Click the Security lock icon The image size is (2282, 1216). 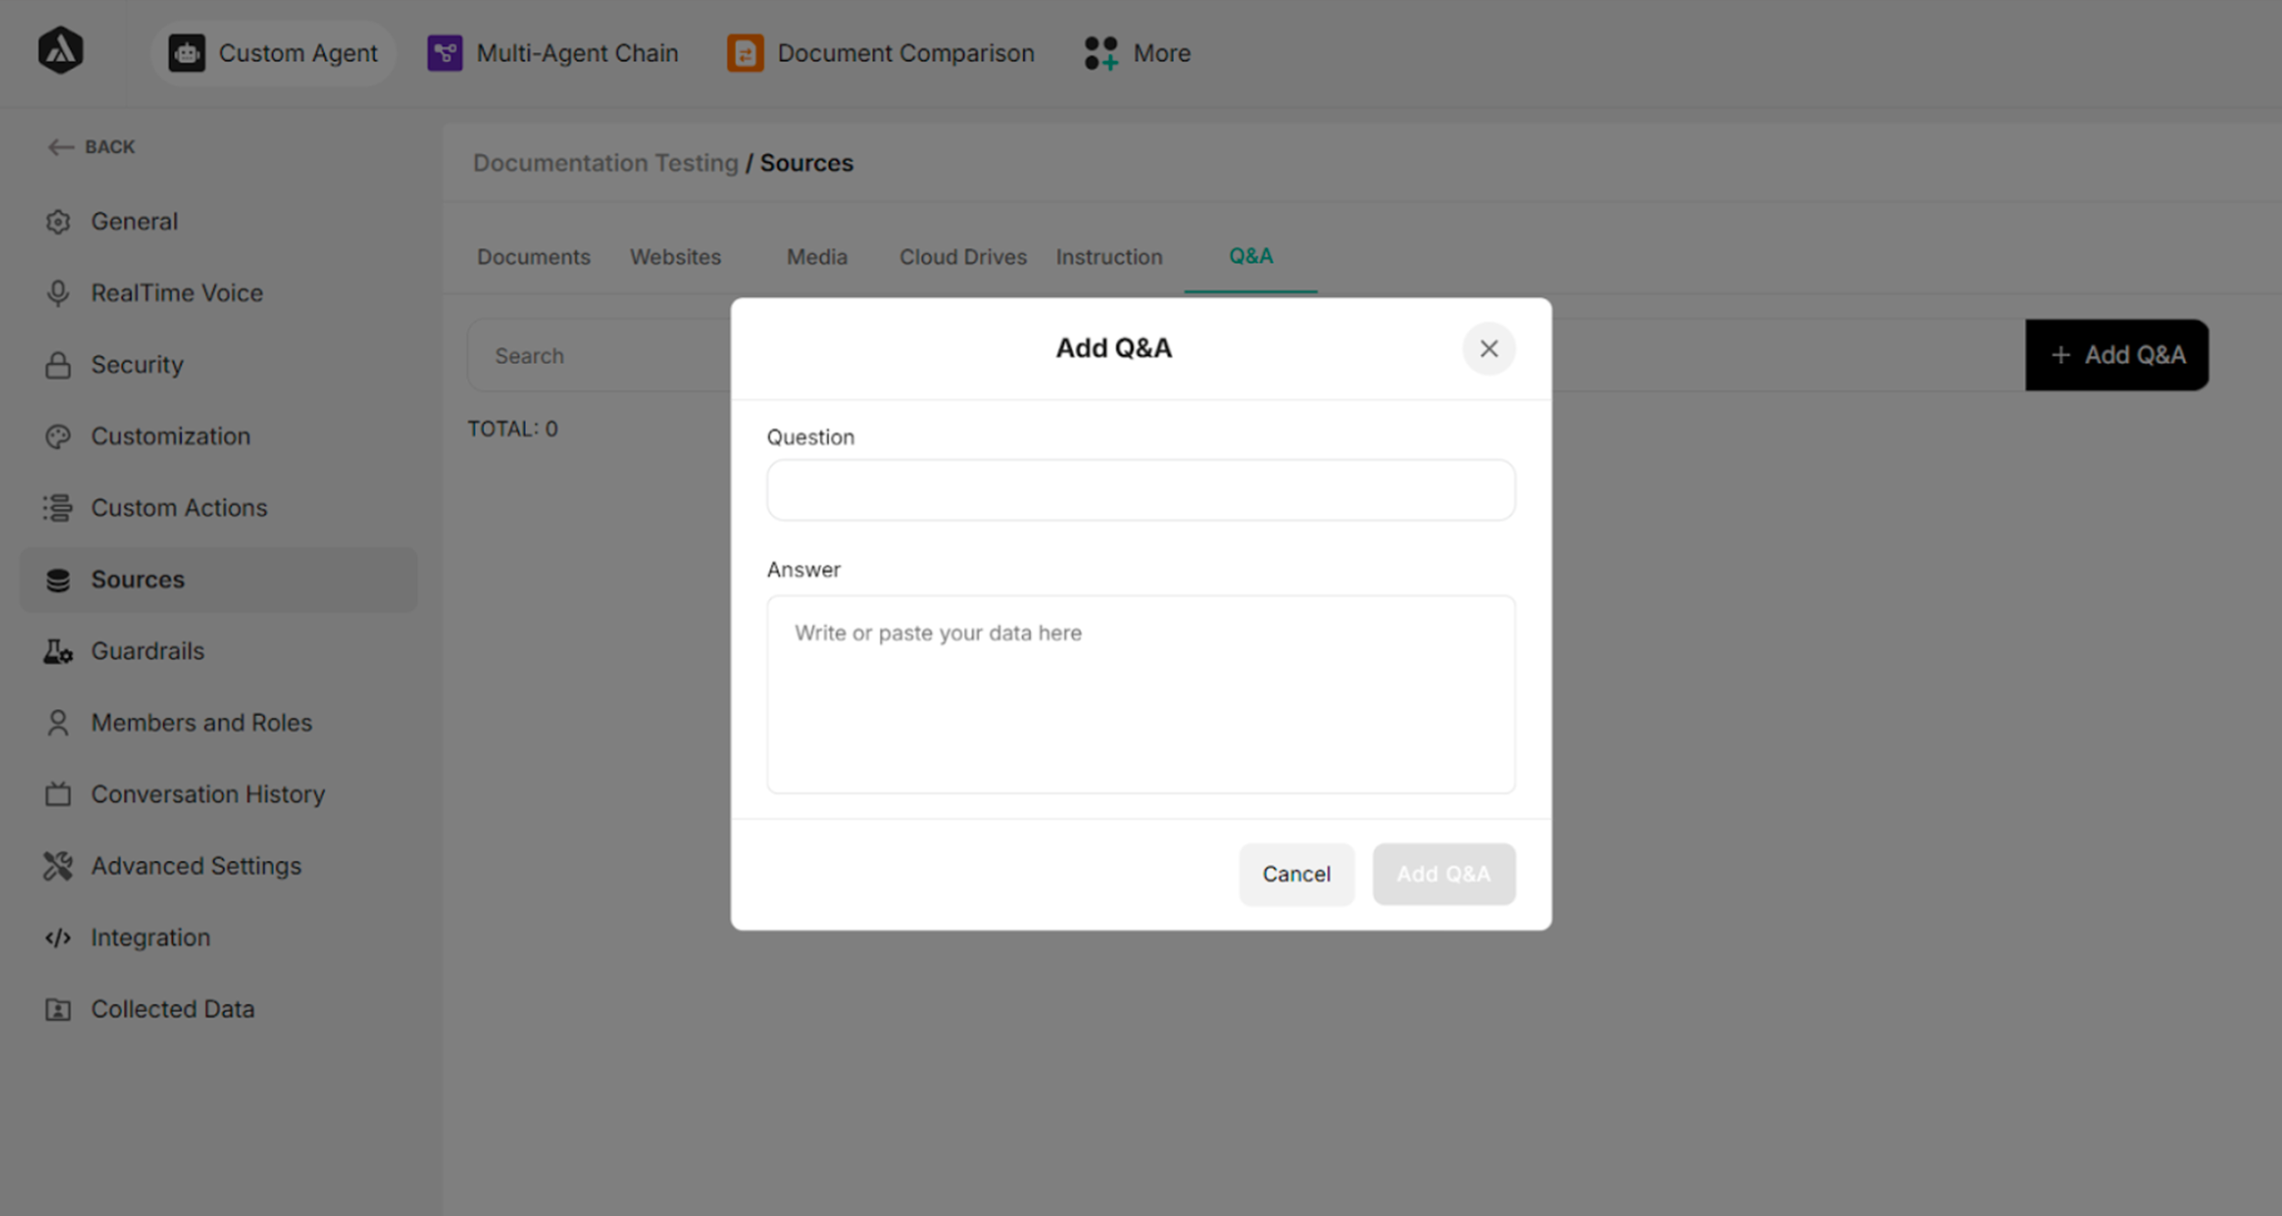tap(58, 365)
